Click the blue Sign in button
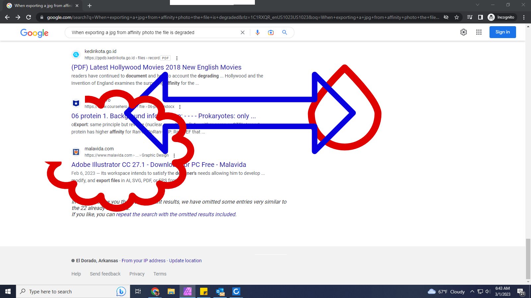 [x=502, y=32]
